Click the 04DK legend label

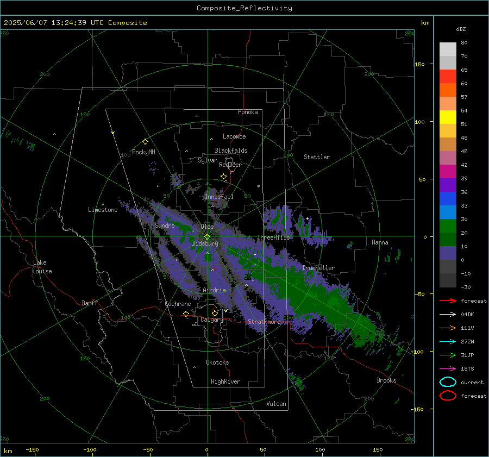[467, 315]
